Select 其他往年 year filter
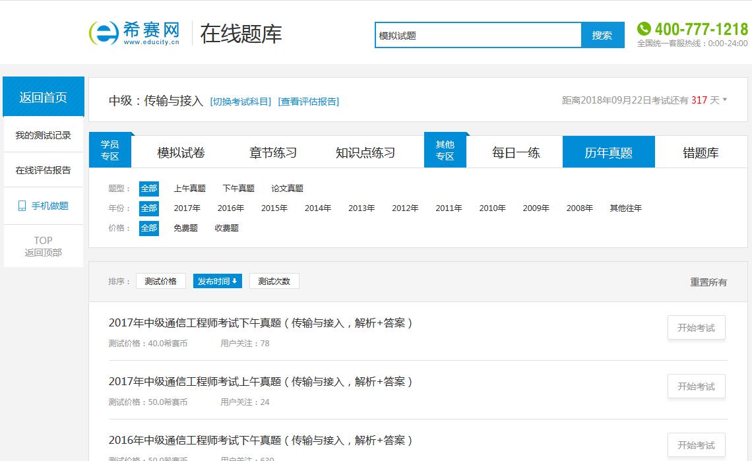 [625, 208]
